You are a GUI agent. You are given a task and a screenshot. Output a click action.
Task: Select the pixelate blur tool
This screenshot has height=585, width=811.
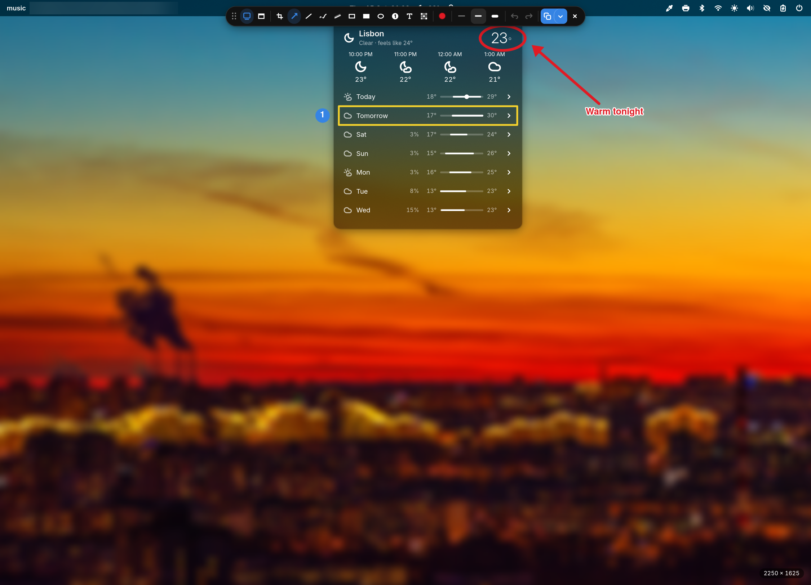[x=424, y=16]
